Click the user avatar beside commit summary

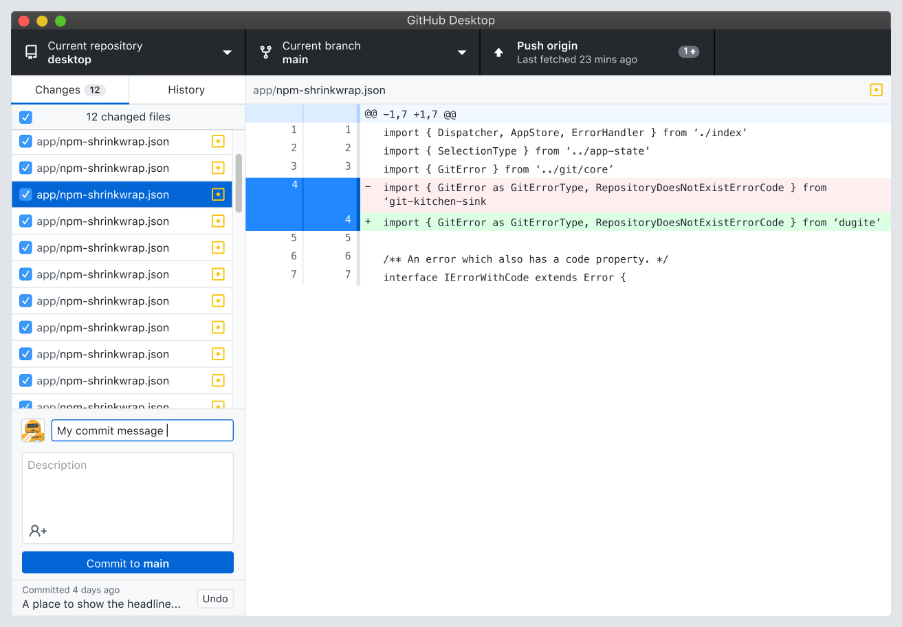pos(33,431)
